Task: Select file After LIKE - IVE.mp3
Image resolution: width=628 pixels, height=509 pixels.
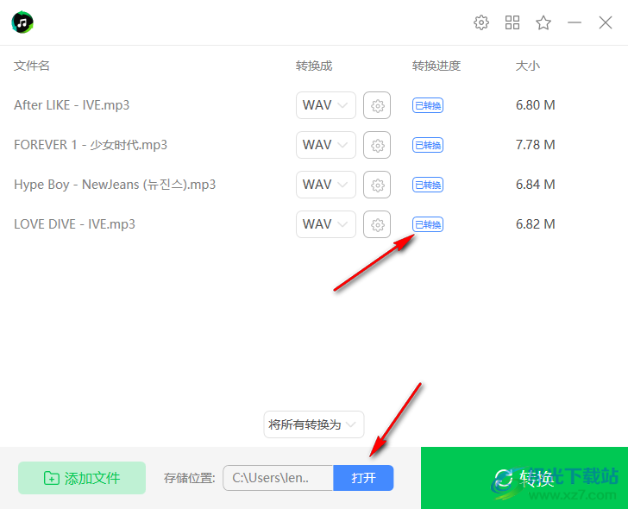Action: pos(72,105)
